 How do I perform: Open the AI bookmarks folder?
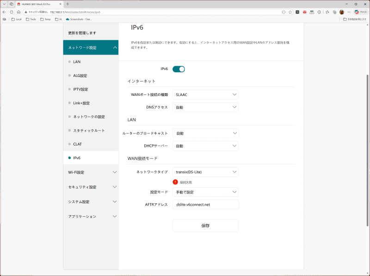pyautogui.click(x=58, y=19)
